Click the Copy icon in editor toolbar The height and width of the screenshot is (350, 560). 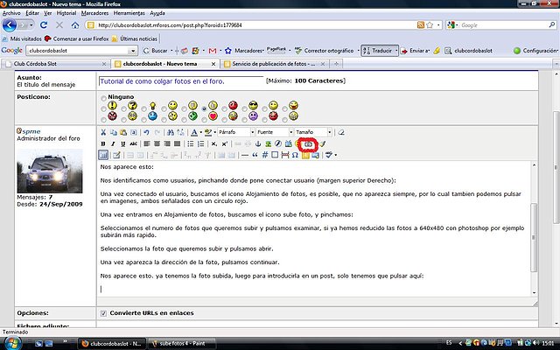pos(113,132)
